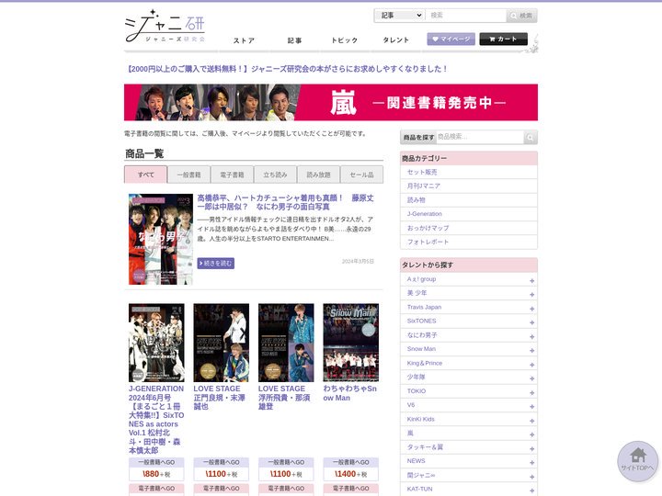Open LOVE STAGE 正門良規 cover image
Screen dimensions: 662x496
tap(222, 343)
